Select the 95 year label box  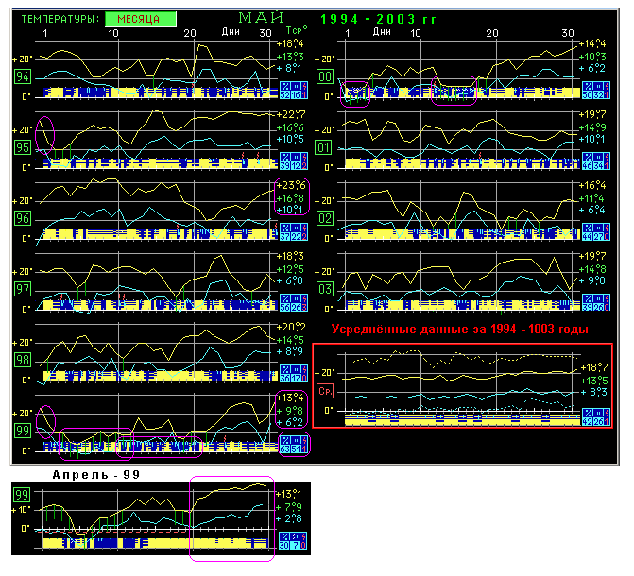point(21,147)
